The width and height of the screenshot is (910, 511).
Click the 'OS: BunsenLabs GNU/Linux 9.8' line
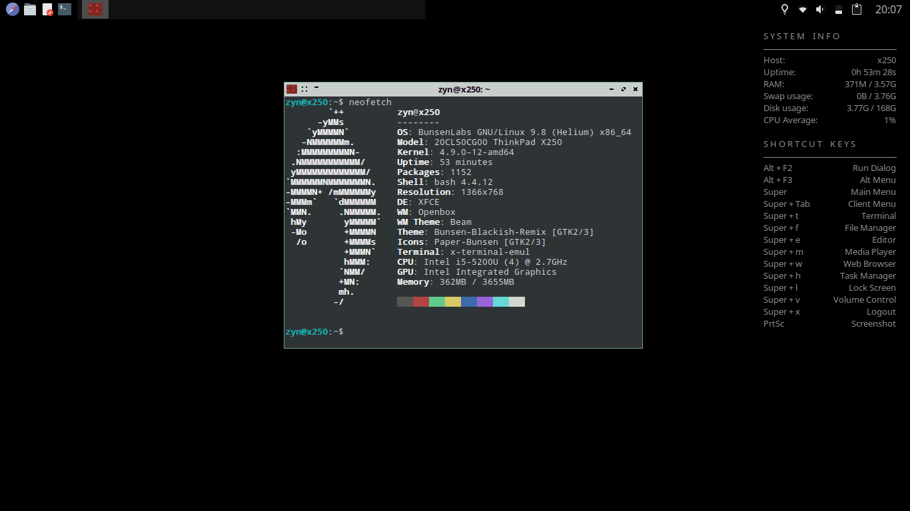pos(514,132)
